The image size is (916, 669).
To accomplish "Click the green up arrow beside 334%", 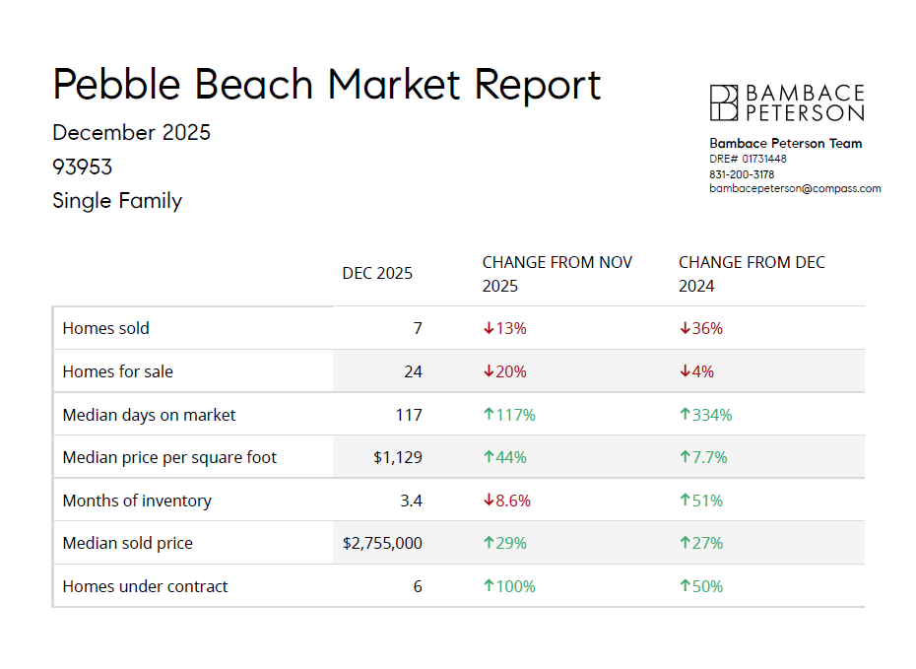I will pyautogui.click(x=685, y=415).
